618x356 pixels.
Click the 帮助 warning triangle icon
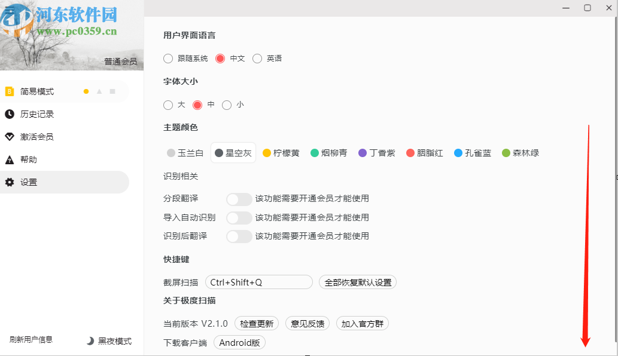[10, 159]
